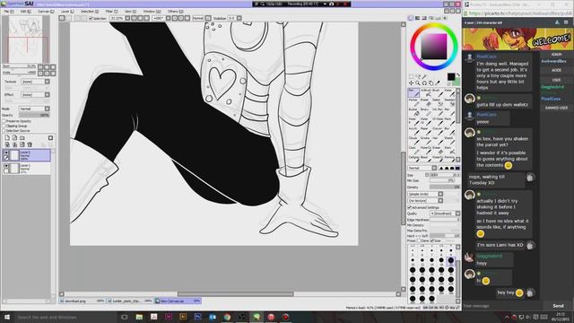Adjust the brush Density slider
Viewport: 574px width, 323px height.
(445, 188)
